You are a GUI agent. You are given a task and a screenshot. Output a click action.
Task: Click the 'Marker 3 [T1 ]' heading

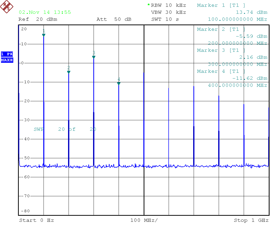click(221, 50)
